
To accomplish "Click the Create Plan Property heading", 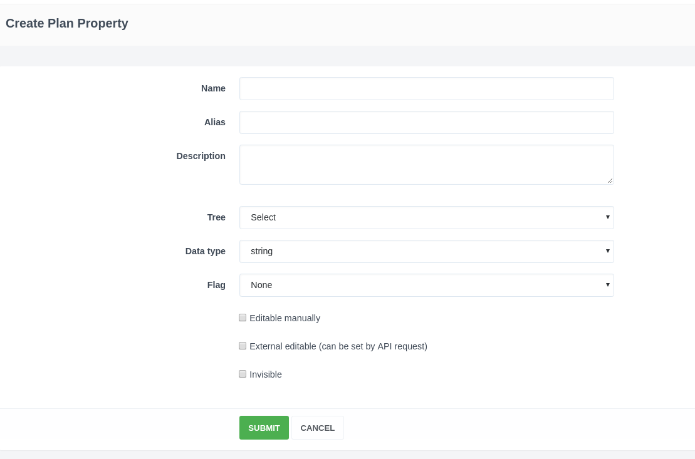I will coord(67,23).
